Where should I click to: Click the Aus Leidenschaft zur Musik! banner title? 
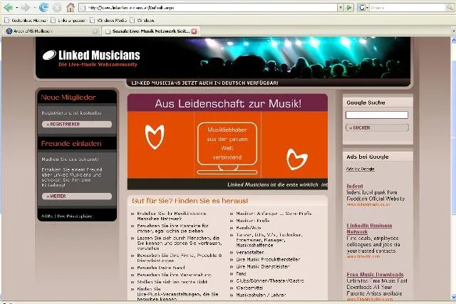coord(228,103)
